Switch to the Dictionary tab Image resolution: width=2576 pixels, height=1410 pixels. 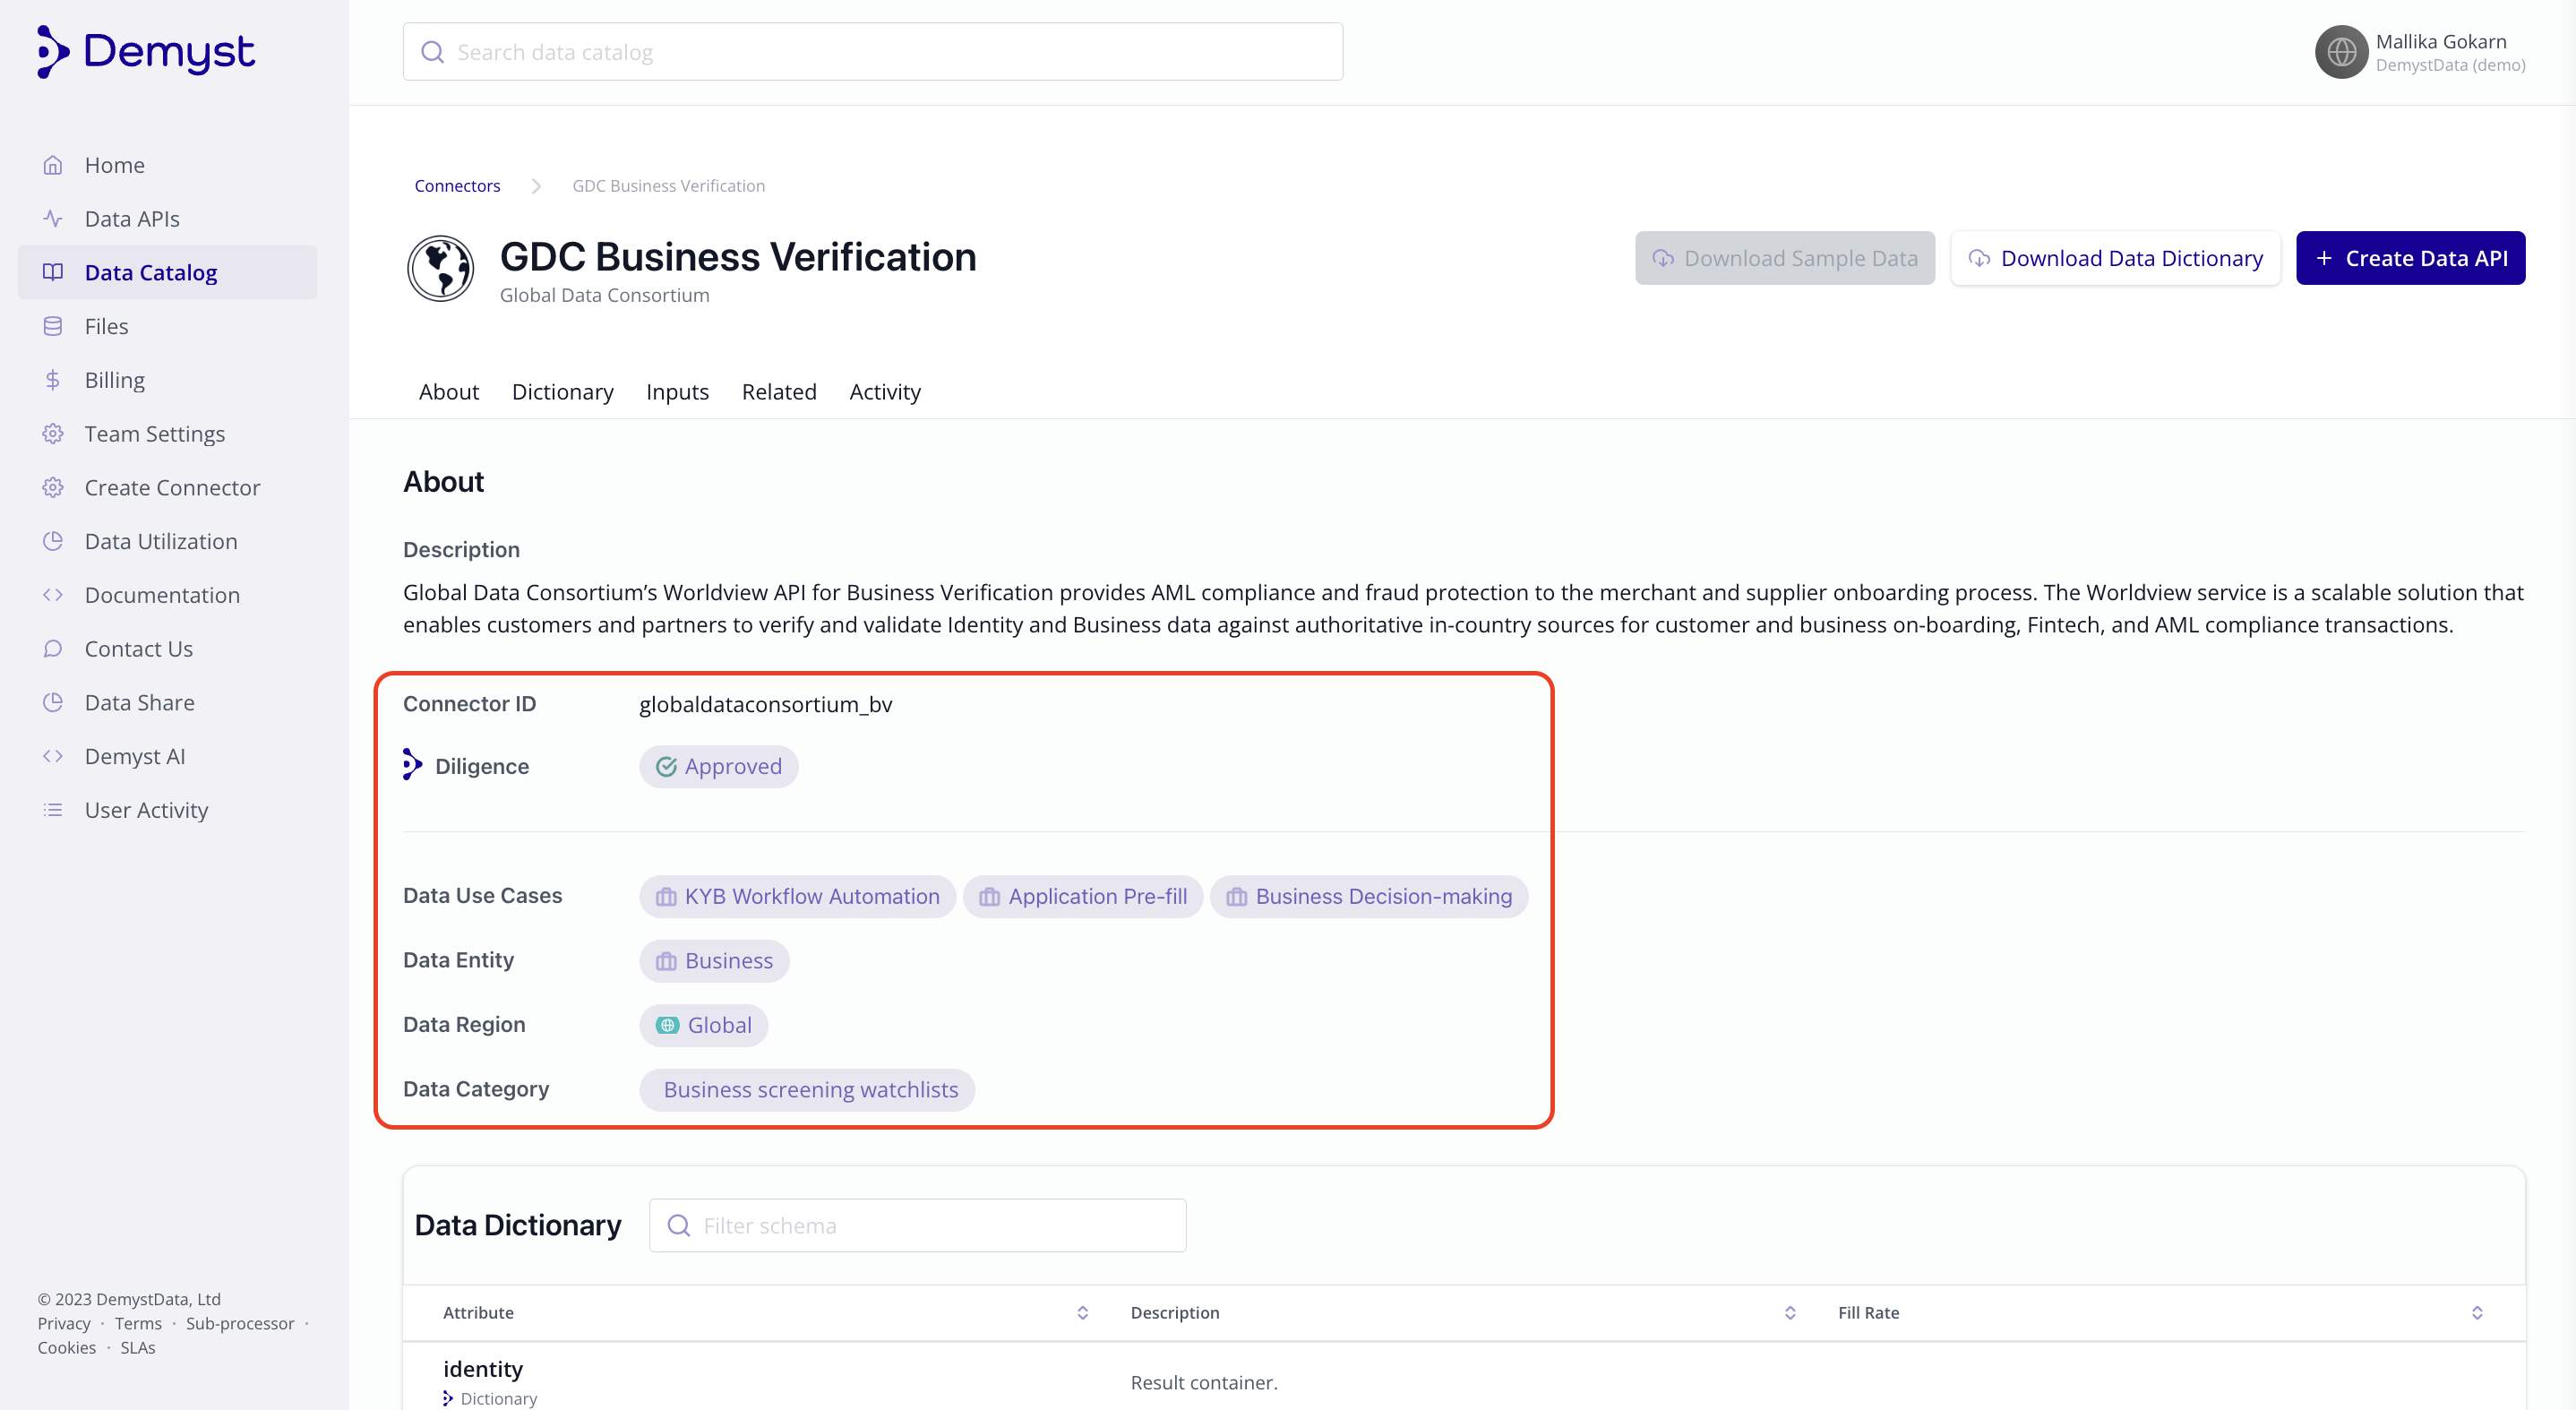coord(562,392)
